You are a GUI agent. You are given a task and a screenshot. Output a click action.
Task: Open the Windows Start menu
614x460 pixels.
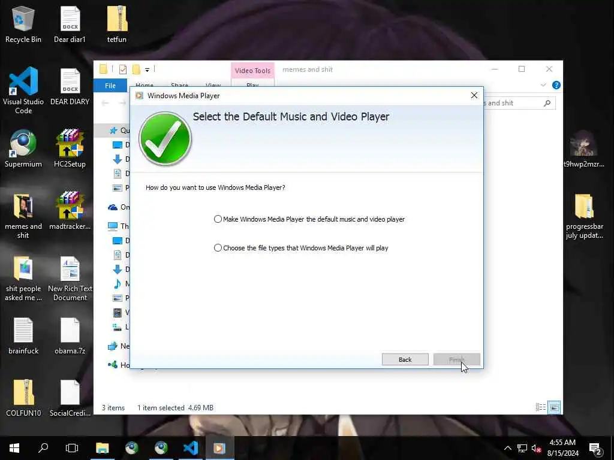(x=14, y=448)
